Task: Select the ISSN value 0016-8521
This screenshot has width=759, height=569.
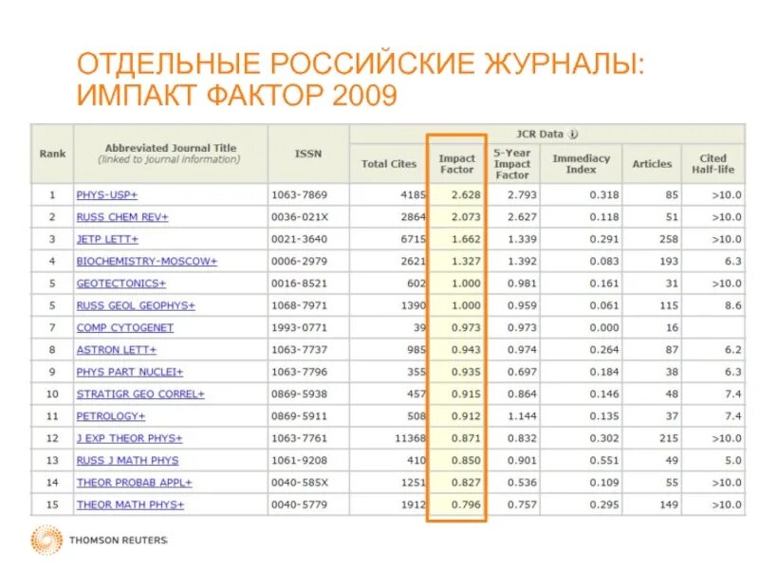Action: [299, 284]
